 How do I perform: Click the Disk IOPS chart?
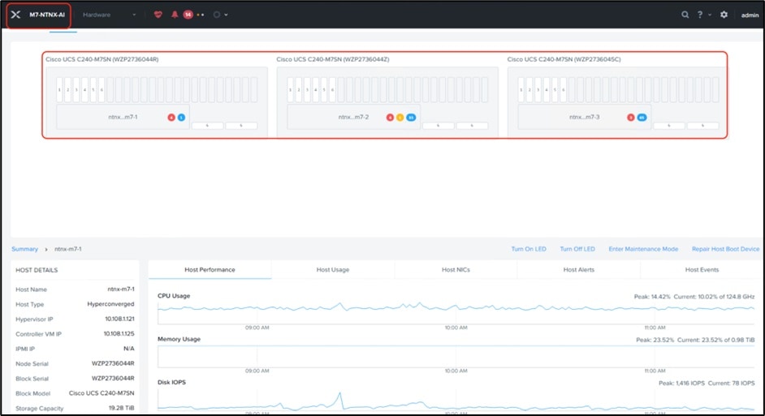456,400
